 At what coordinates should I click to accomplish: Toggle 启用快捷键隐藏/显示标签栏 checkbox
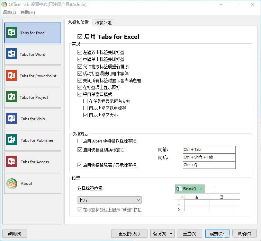[80, 165]
